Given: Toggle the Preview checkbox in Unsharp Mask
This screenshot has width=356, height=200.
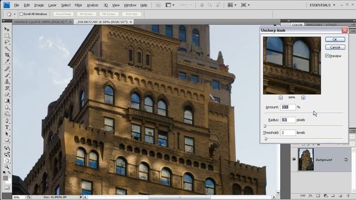Looking at the screenshot, I should point(327,56).
